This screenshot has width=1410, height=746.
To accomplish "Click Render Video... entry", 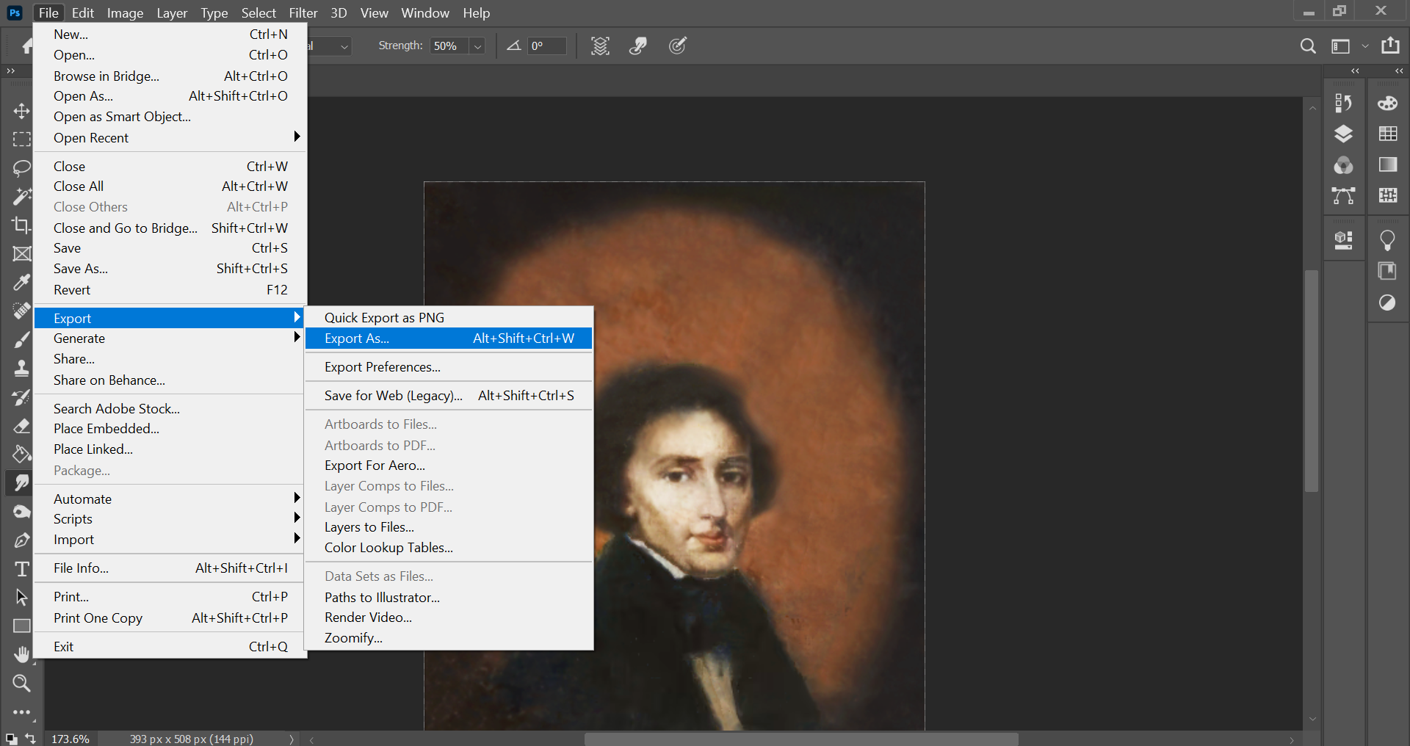I will click(449, 618).
